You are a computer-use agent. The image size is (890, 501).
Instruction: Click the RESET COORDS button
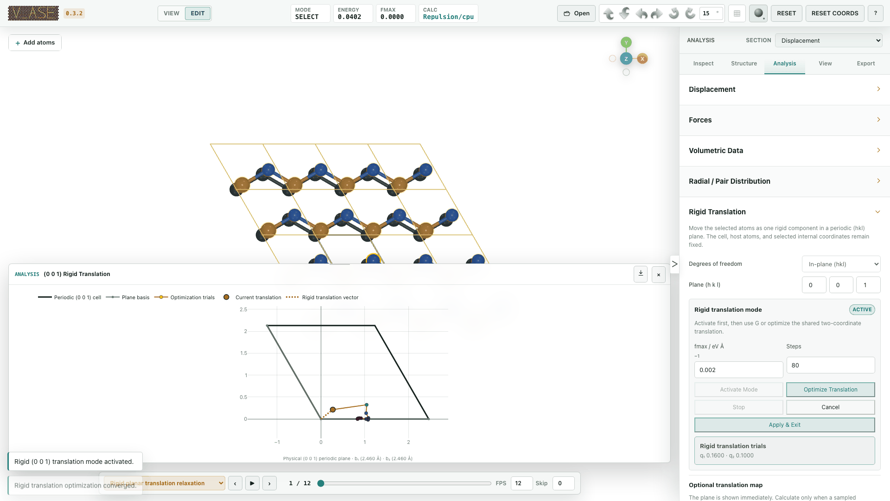point(835,13)
